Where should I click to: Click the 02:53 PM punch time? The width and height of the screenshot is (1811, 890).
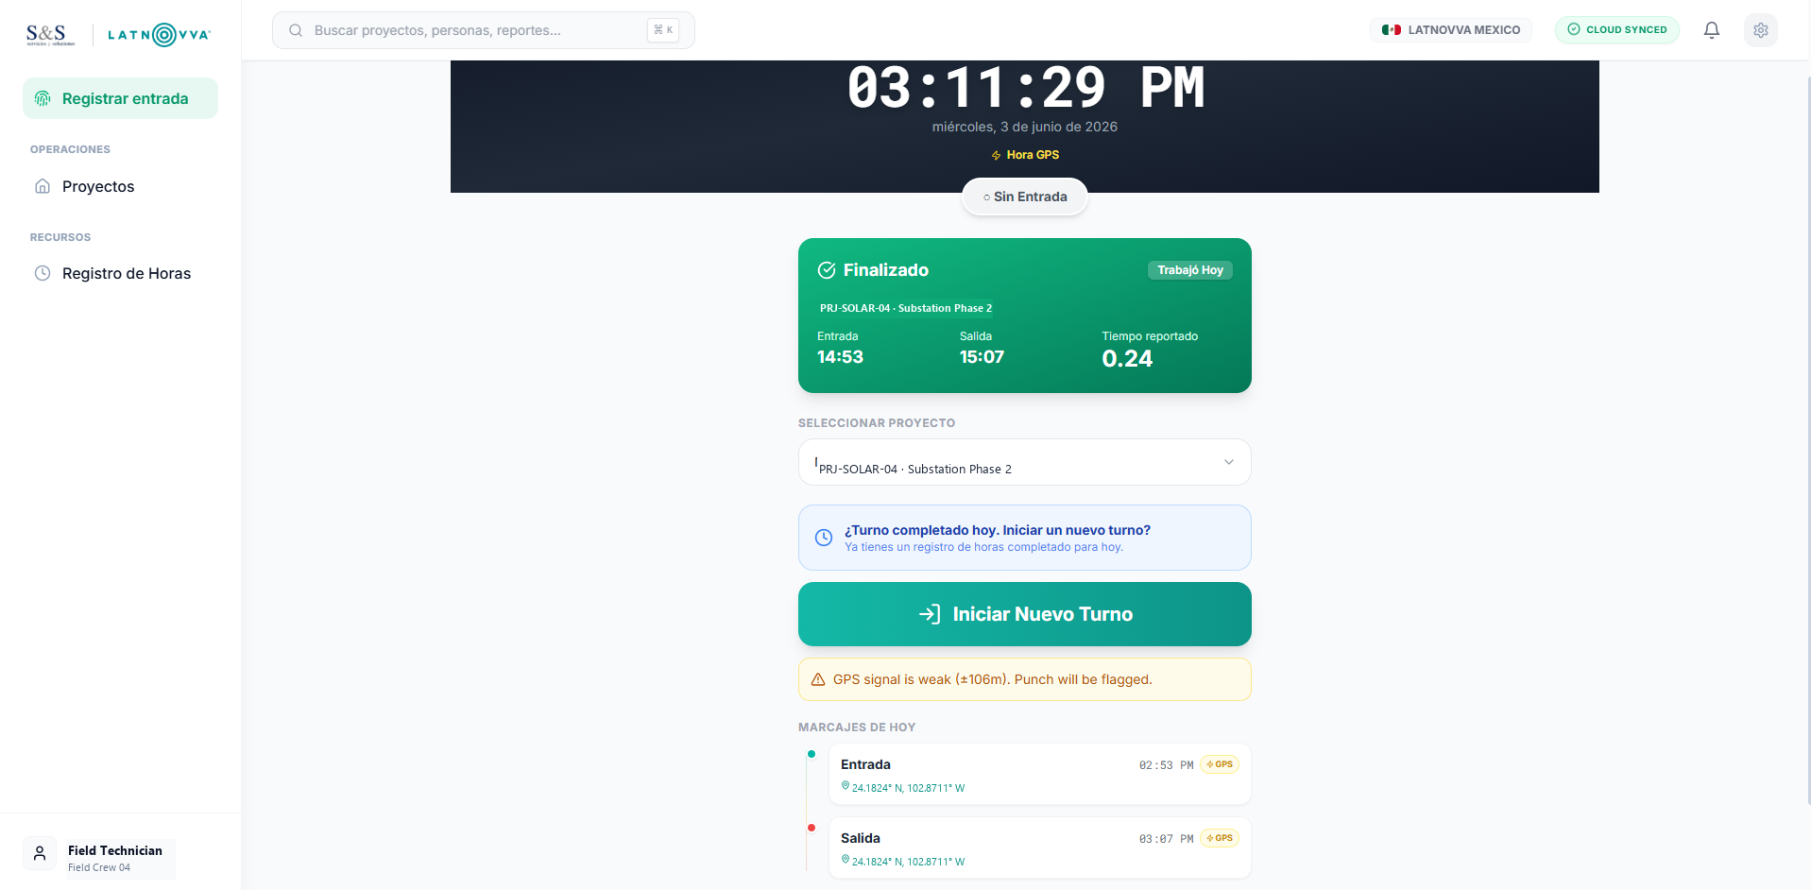pos(1166,765)
